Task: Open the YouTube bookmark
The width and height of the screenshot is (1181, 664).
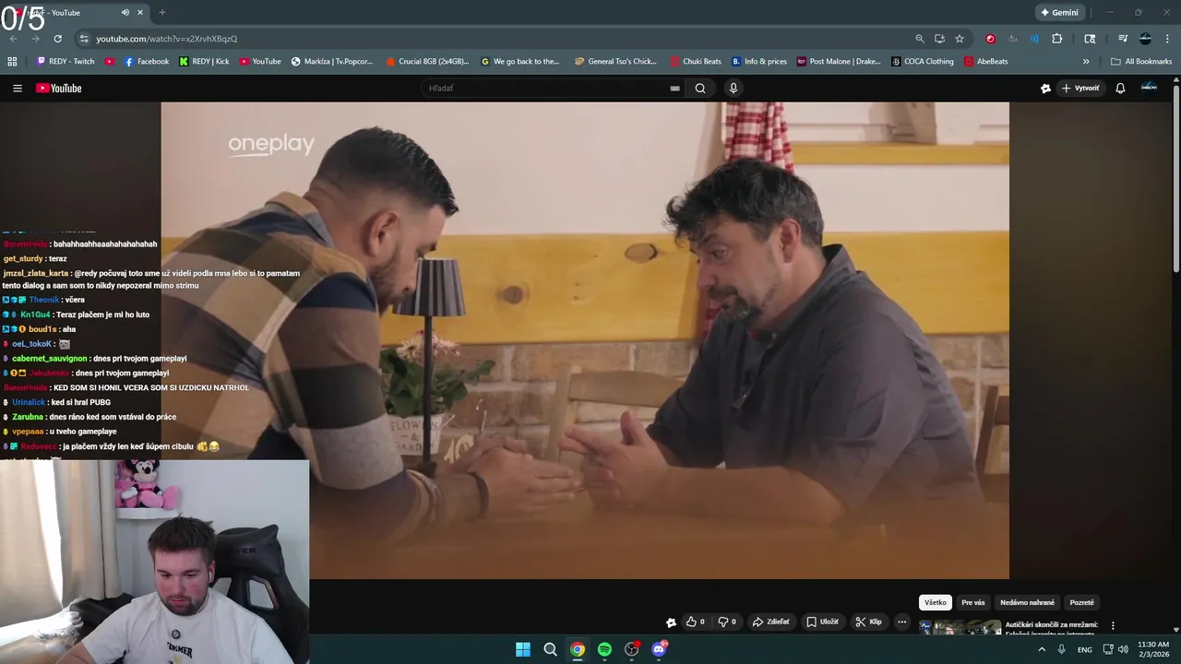Action: click(x=260, y=62)
